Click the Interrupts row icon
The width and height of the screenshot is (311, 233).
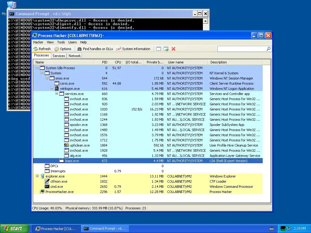pyautogui.click(x=47, y=171)
